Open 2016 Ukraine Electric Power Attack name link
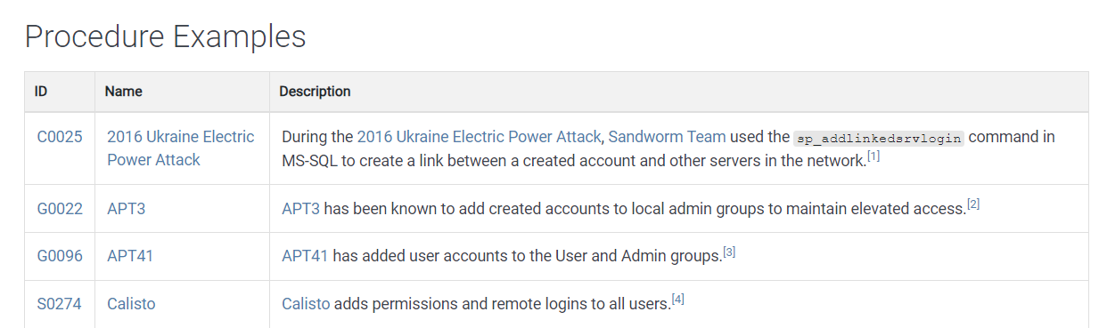 point(181,148)
